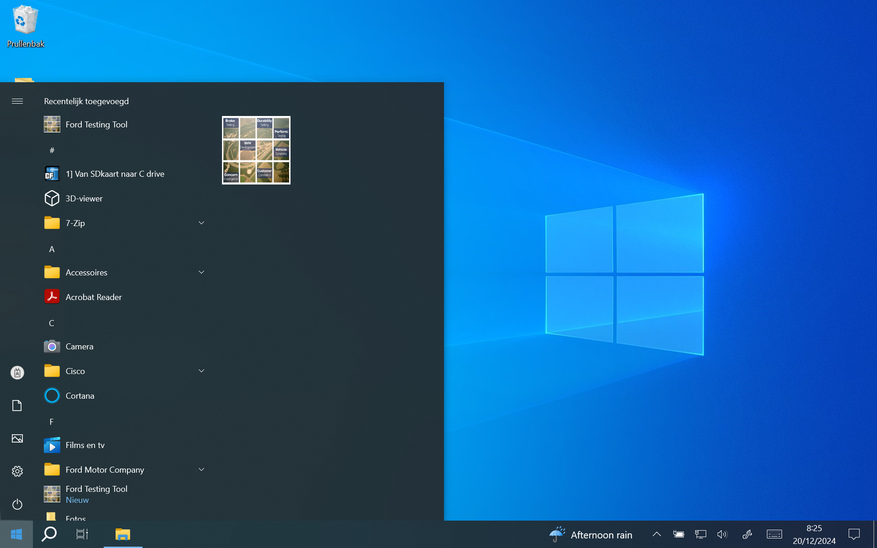Screen dimensions: 877x548
Task: Open the 7-Zip folder icon
Action: click(52, 223)
